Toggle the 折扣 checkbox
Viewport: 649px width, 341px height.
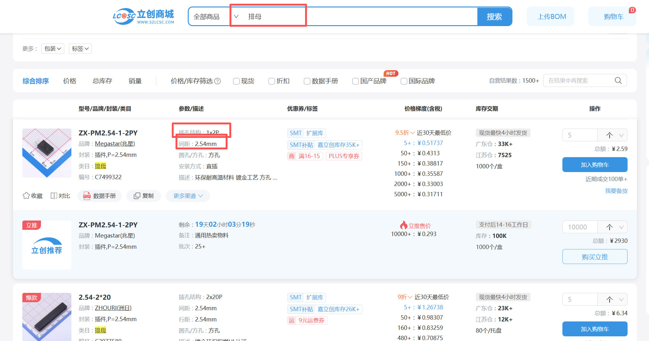point(272,81)
